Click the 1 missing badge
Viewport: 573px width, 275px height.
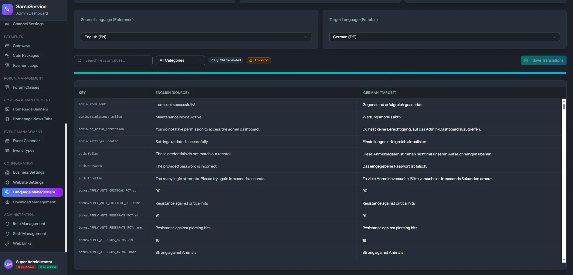coord(259,60)
